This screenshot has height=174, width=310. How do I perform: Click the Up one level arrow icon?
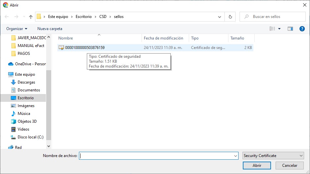pos(31,17)
